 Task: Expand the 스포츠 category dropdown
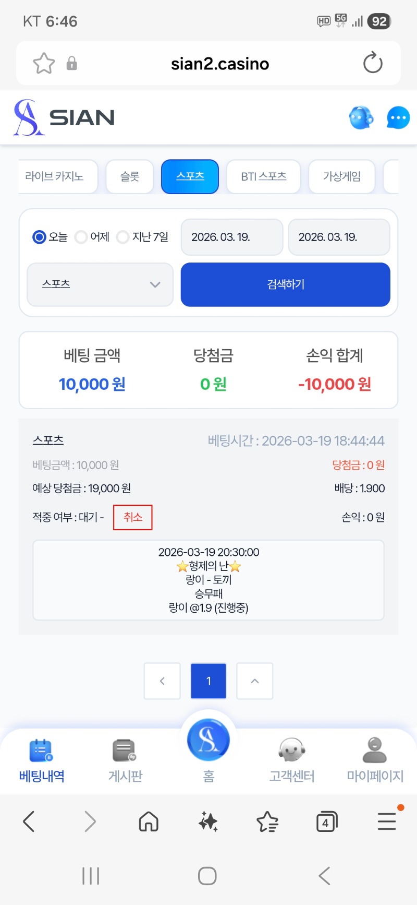coord(100,284)
